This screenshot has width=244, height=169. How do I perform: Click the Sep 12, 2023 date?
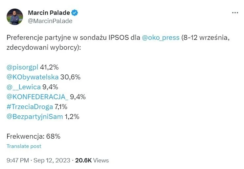tap(52, 160)
